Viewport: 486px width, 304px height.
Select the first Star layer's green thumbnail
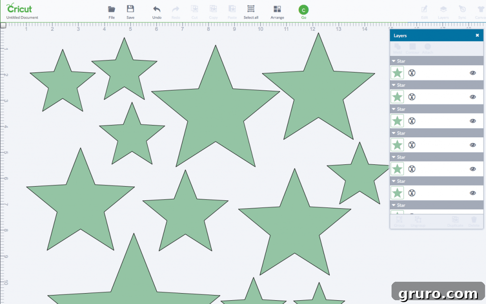coord(397,73)
